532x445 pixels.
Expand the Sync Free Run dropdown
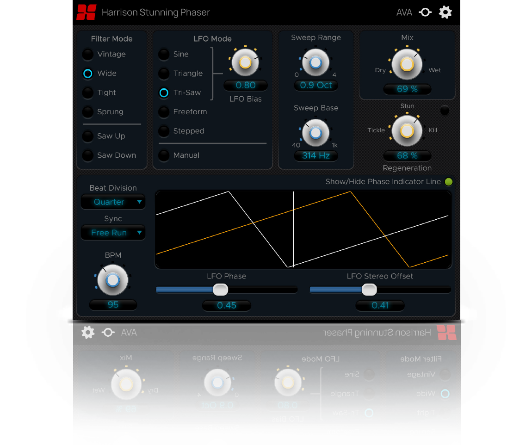pos(113,233)
